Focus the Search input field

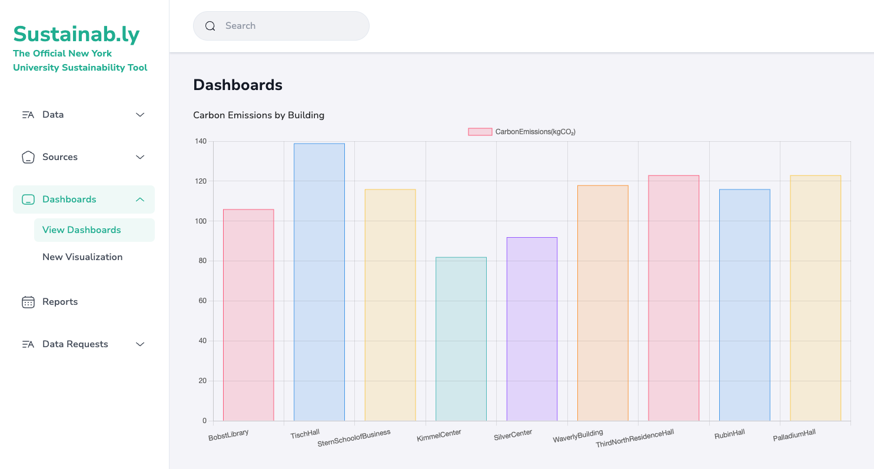(281, 26)
